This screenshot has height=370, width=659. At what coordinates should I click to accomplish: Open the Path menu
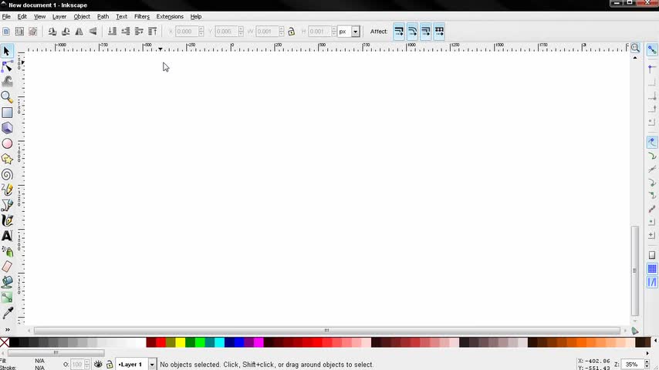click(103, 16)
